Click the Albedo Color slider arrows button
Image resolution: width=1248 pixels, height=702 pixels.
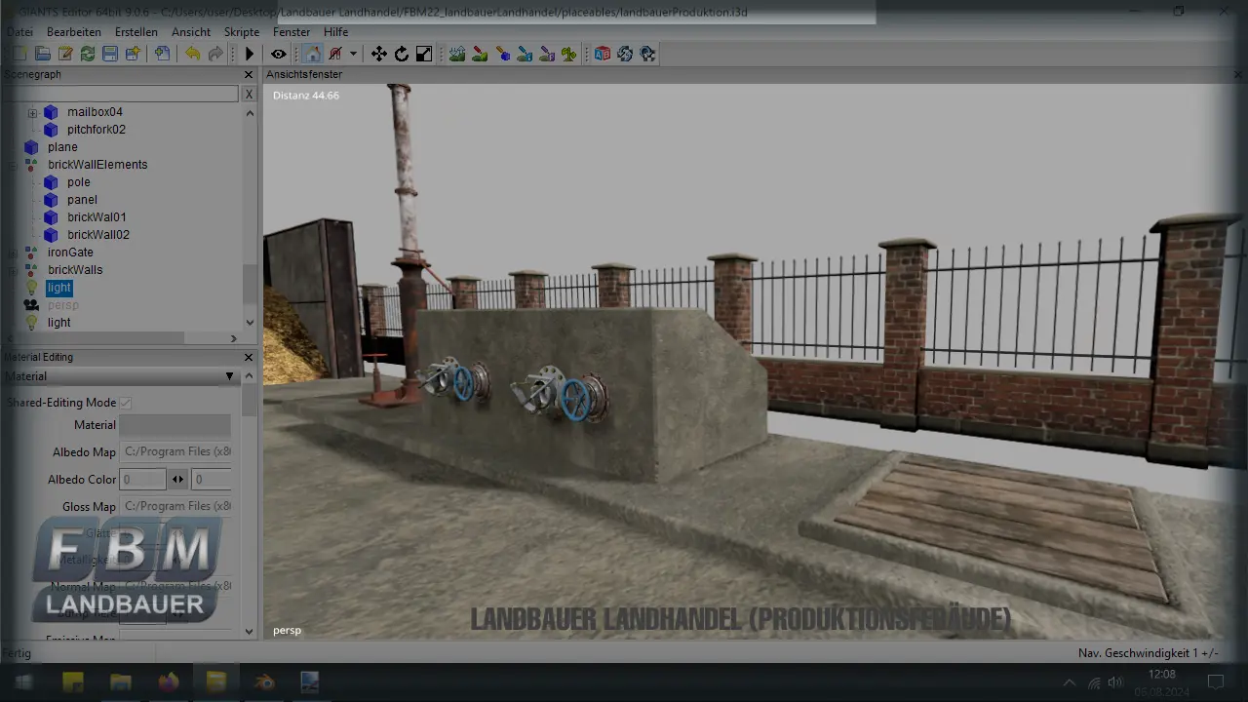click(177, 480)
